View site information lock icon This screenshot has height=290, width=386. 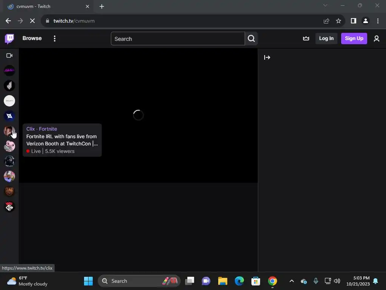coord(47,21)
